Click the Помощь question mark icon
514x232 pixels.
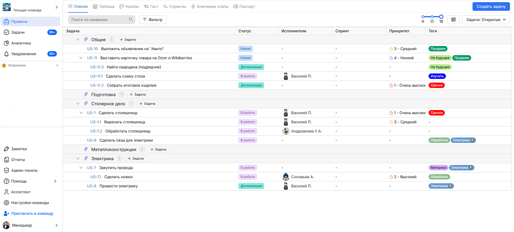point(6,181)
